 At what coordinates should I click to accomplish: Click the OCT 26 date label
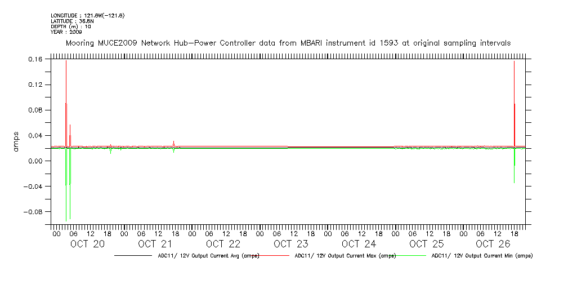tap(493, 244)
